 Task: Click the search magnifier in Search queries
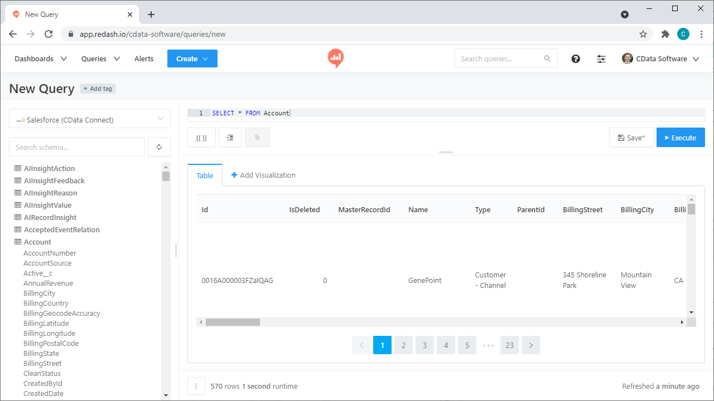tap(547, 58)
